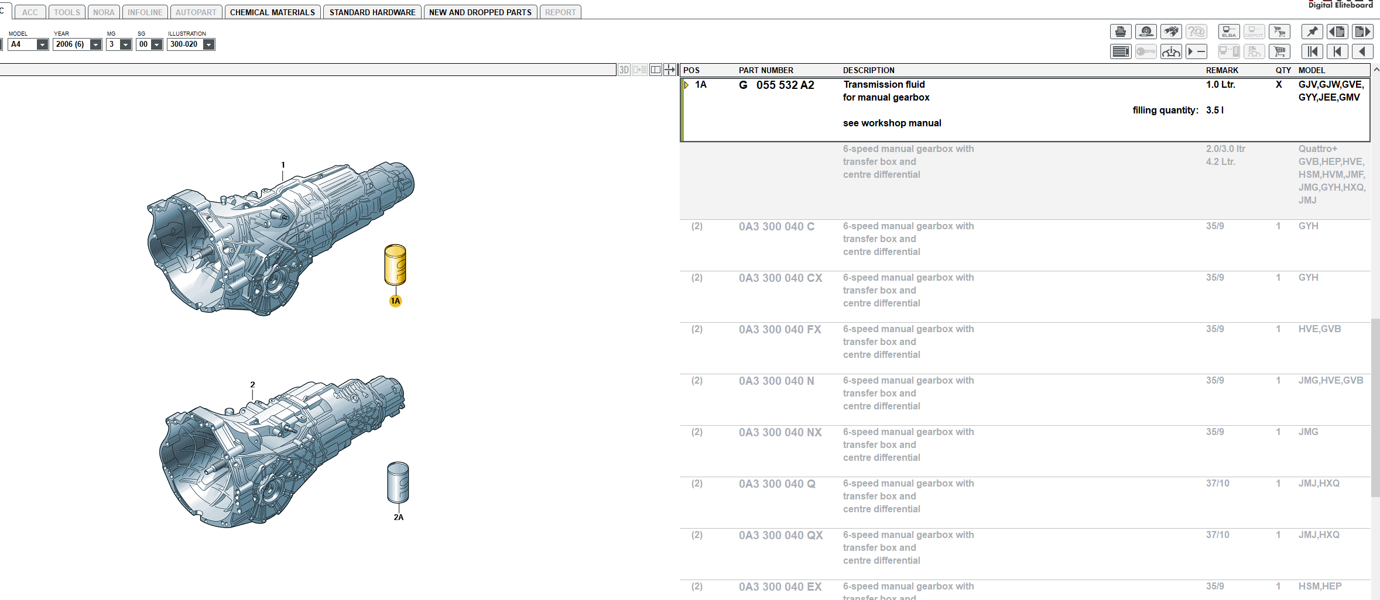Open the single shopping cart icon
This screenshot has width=1380, height=600.
(1279, 51)
